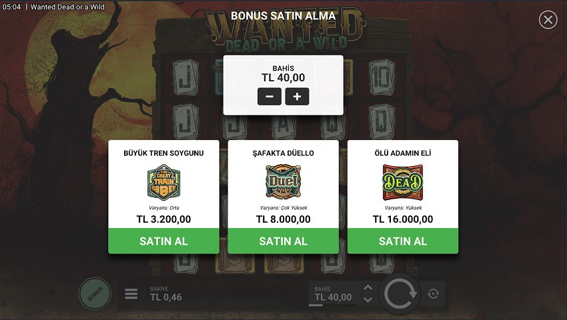The width and height of the screenshot is (567, 320).
Task: Select the BÜYÜK TREN SOYGUNU card title
Action: [163, 153]
